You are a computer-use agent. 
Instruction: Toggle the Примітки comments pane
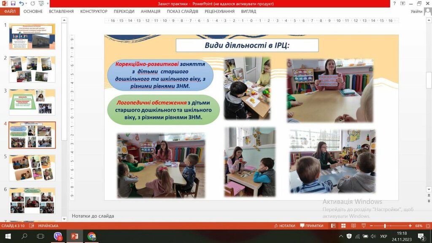point(311,226)
